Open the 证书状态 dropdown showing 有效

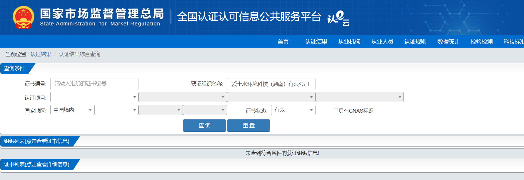pos(293,110)
